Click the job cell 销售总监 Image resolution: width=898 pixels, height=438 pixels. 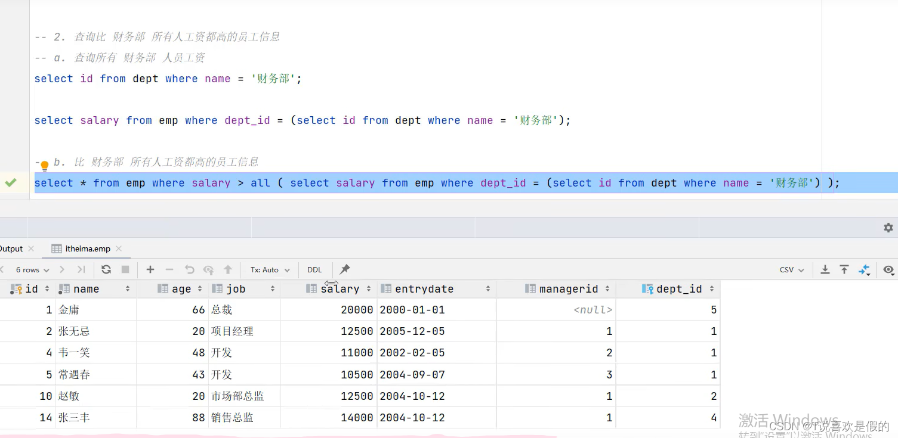click(x=245, y=418)
